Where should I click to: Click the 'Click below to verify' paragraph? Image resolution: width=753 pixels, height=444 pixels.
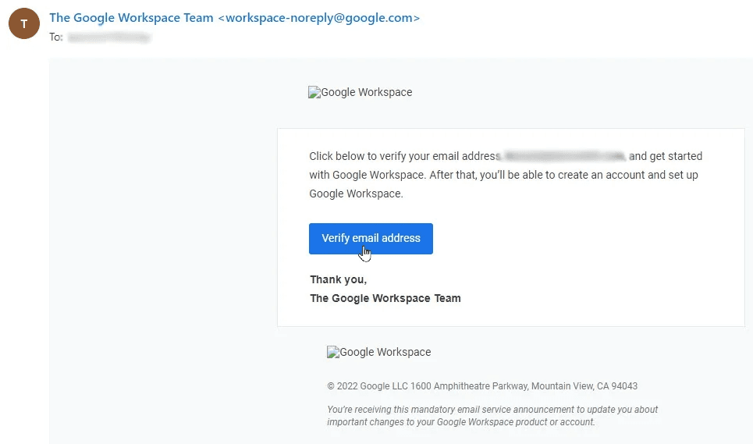[506, 175]
